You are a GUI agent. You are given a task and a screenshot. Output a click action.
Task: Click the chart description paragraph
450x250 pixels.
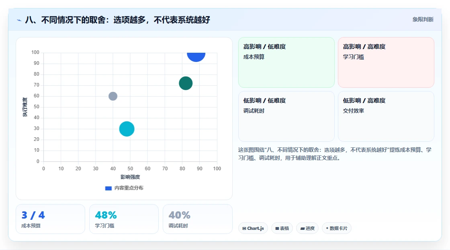click(x=335, y=154)
